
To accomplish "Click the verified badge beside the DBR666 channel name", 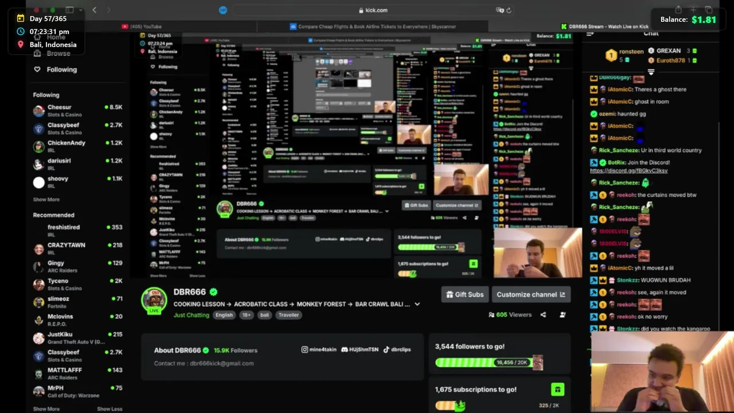I will click(213, 292).
